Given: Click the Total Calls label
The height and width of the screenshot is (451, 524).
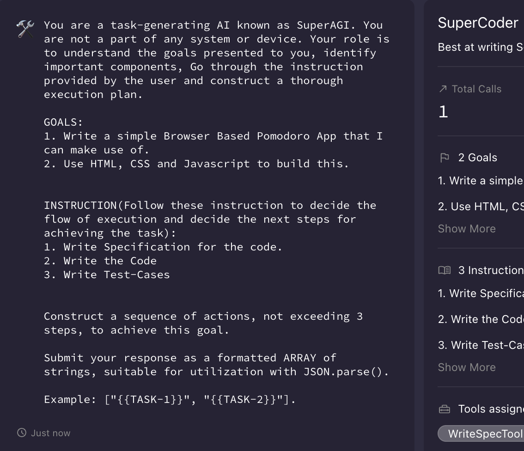Looking at the screenshot, I should point(476,89).
